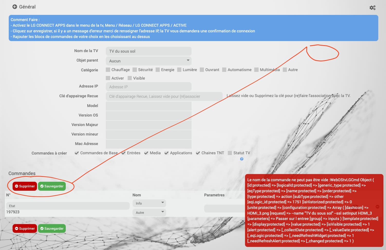Click the upper red Supprimer button

click(x=25, y=186)
